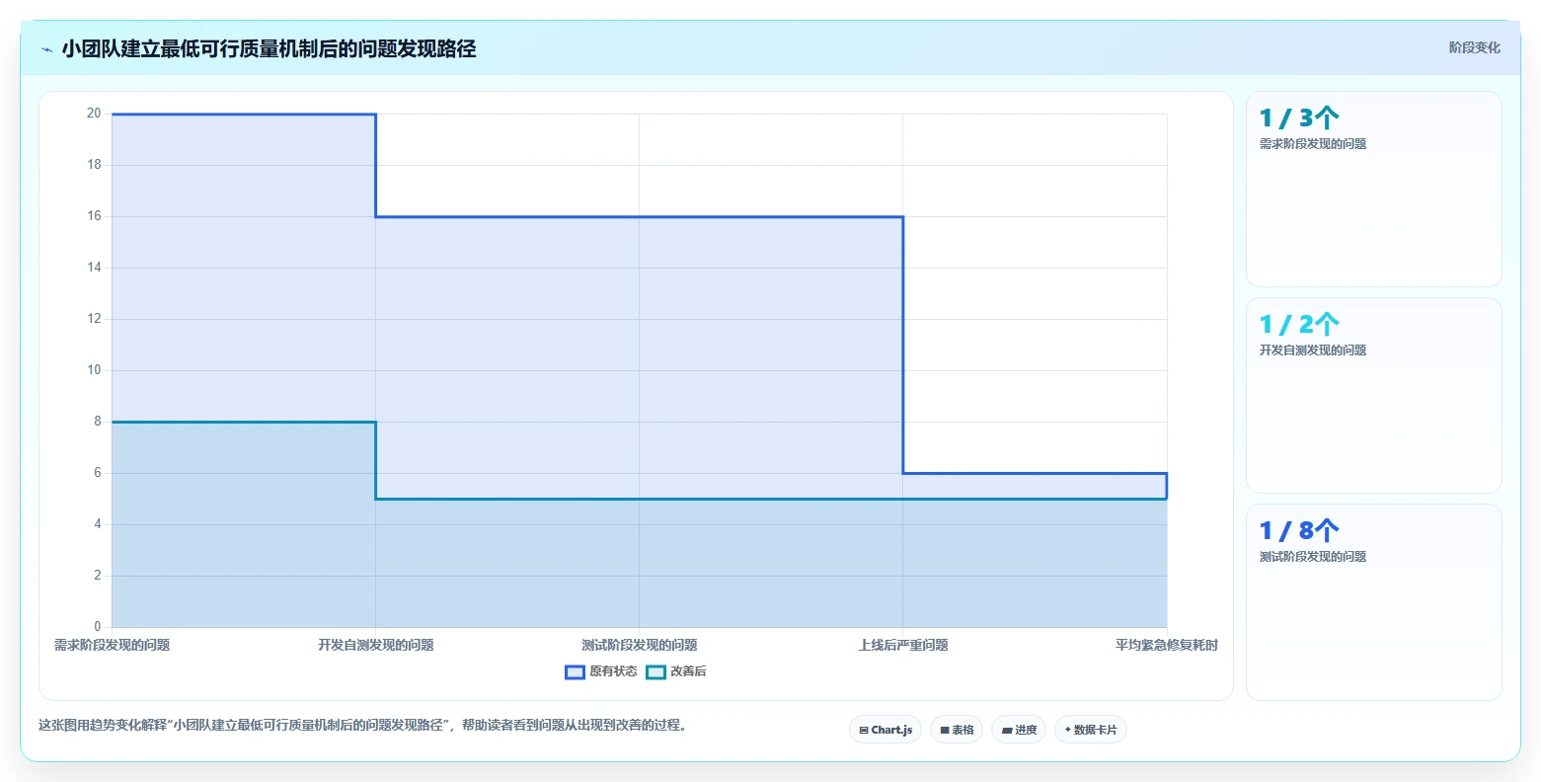Select the 1 / 8个 data card value
The image size is (1541, 782).
pos(1299,531)
